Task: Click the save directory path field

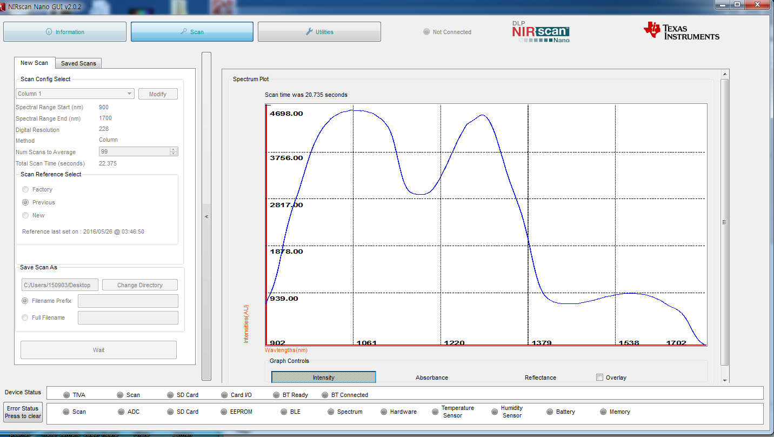Action: 59,285
